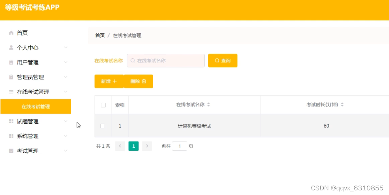Focus the 前往 page number input
Screen dimensions: 389x195
(180, 146)
